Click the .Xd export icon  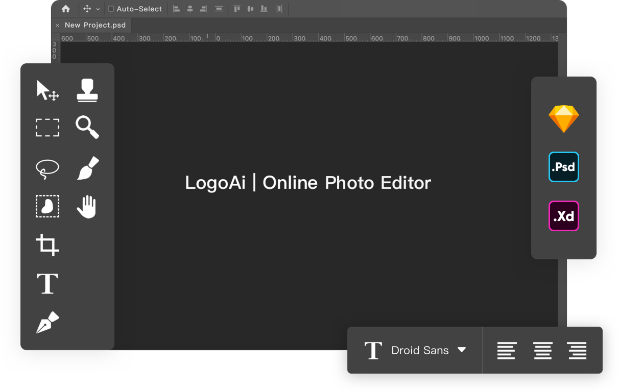click(x=564, y=216)
